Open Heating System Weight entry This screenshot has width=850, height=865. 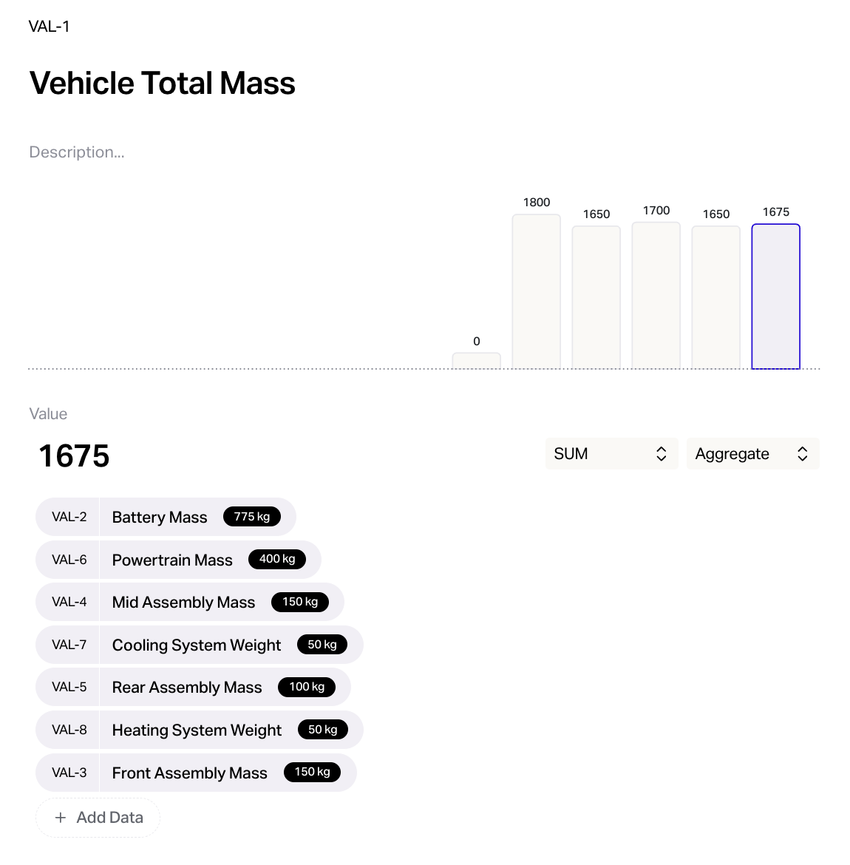coord(199,730)
